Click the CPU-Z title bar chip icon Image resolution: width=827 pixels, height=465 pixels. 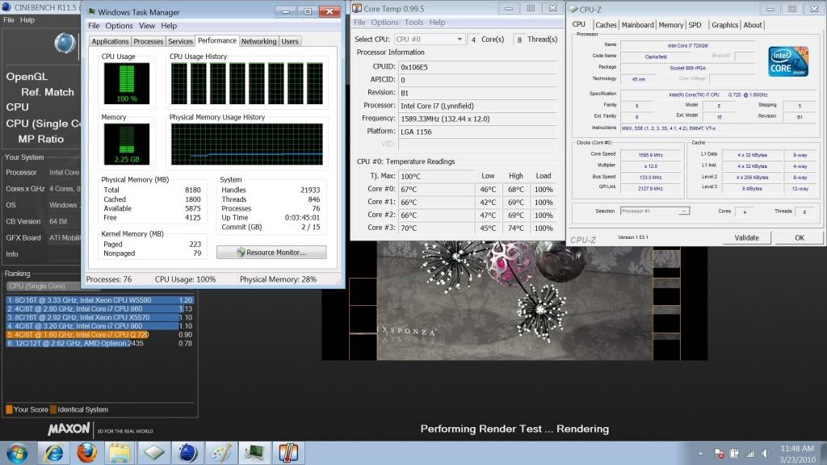pyautogui.click(x=573, y=9)
